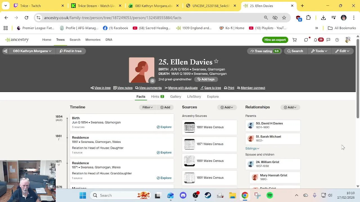Switch to the Gallery tab
360x202 pixels.
(x=175, y=97)
